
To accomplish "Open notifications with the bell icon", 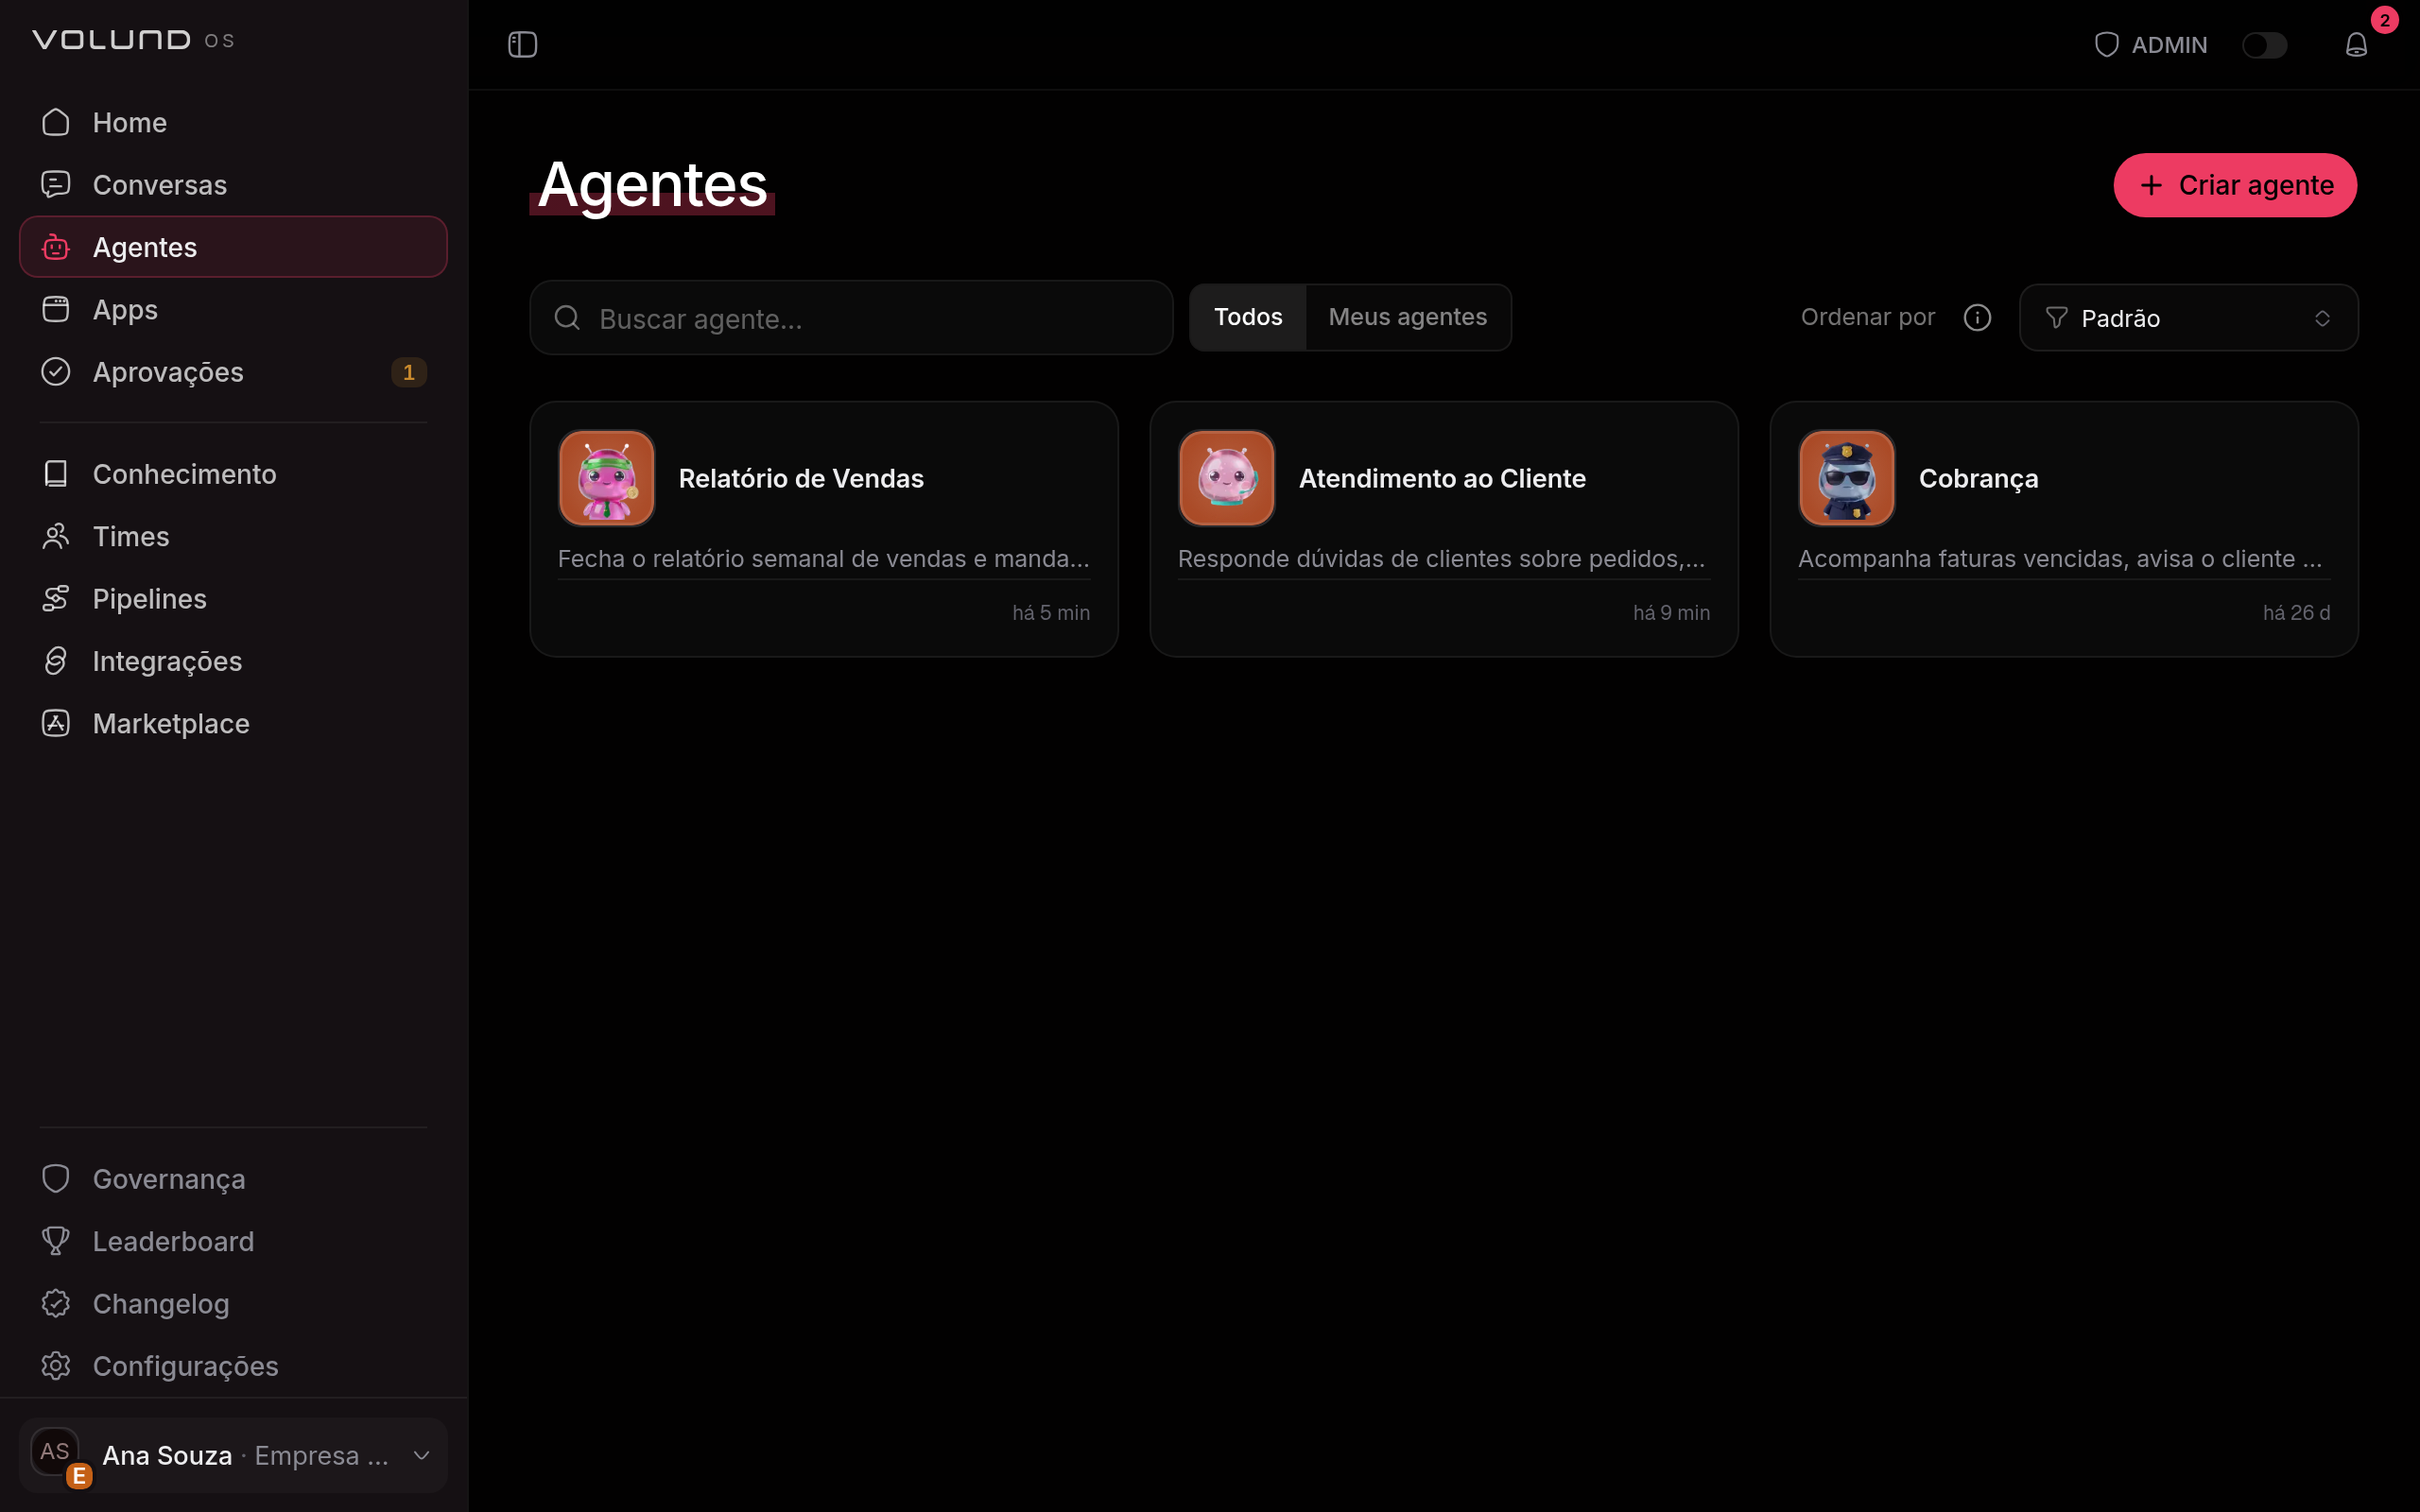I will (x=2356, y=45).
